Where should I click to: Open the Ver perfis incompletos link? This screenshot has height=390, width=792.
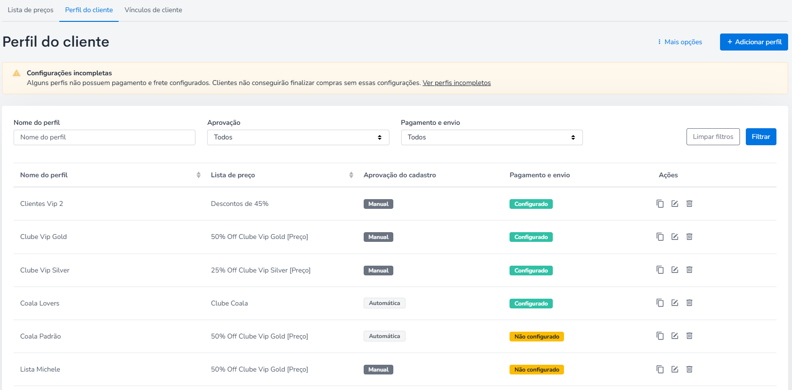tap(457, 83)
